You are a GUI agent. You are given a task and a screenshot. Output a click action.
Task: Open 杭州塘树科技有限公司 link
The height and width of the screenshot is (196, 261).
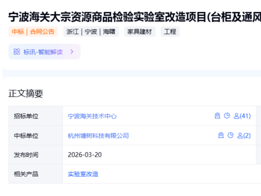coord(98,135)
